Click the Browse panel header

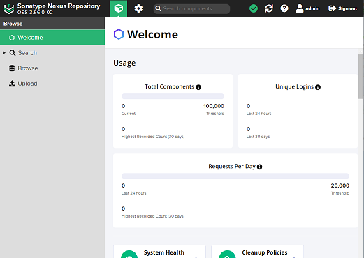pyautogui.click(x=52, y=24)
